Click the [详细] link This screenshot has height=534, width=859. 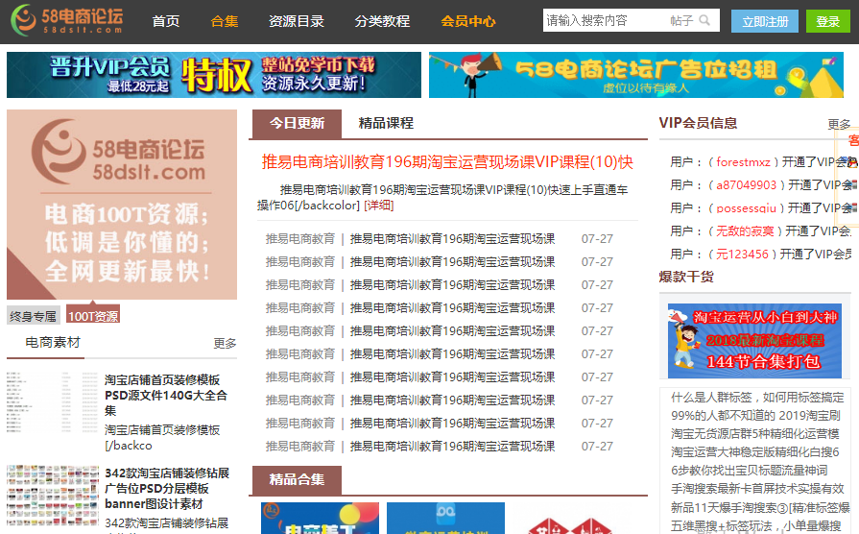pos(379,205)
